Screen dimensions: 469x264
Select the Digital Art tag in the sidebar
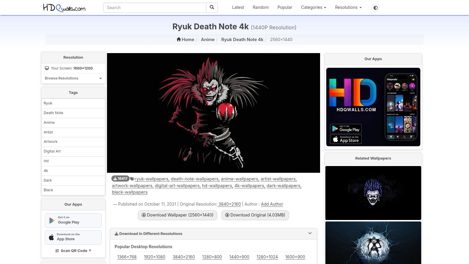[x=73, y=151]
